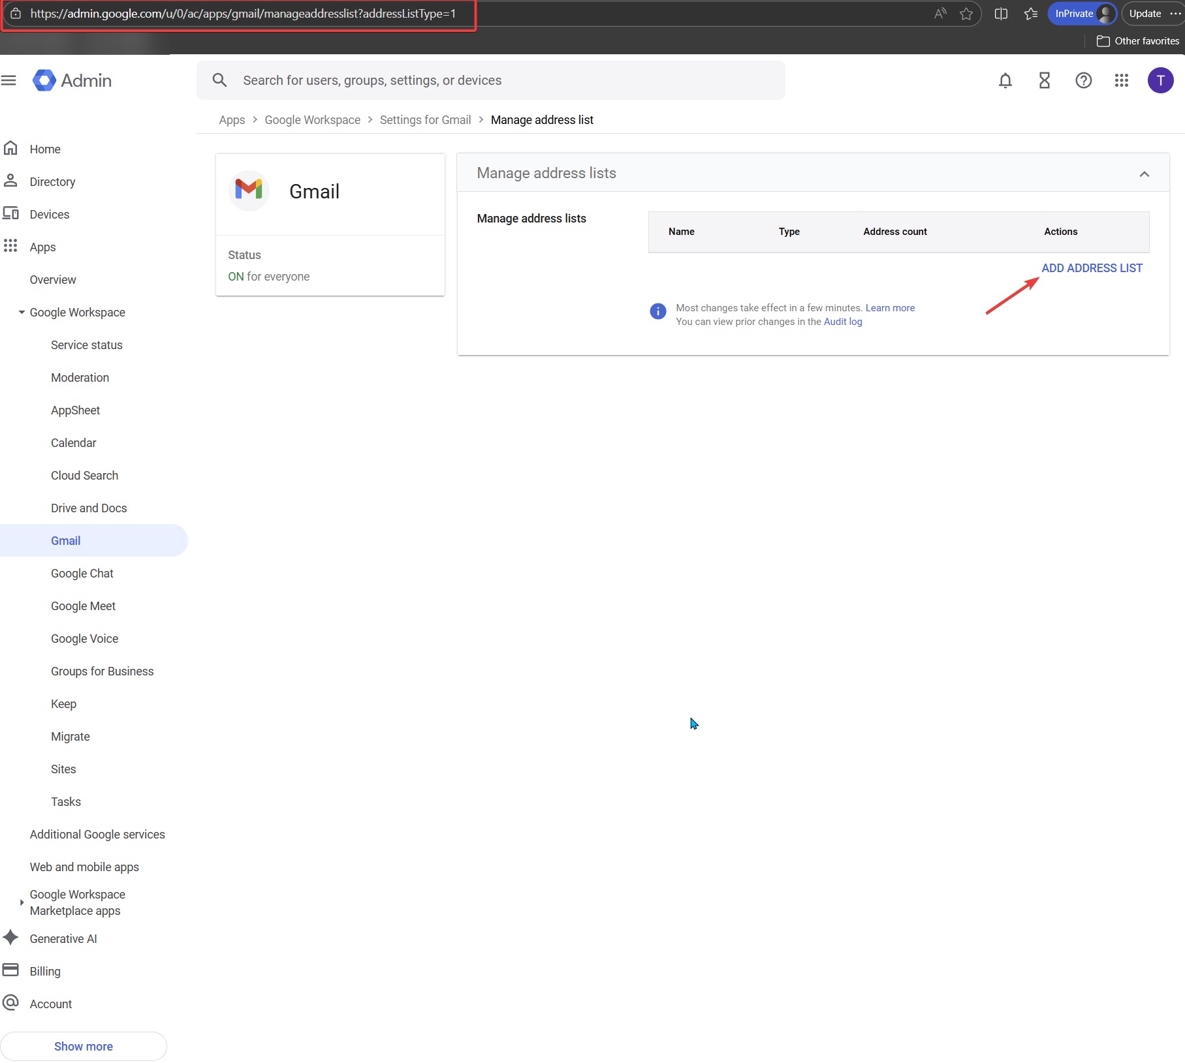Click the read aloud icon

click(x=940, y=14)
